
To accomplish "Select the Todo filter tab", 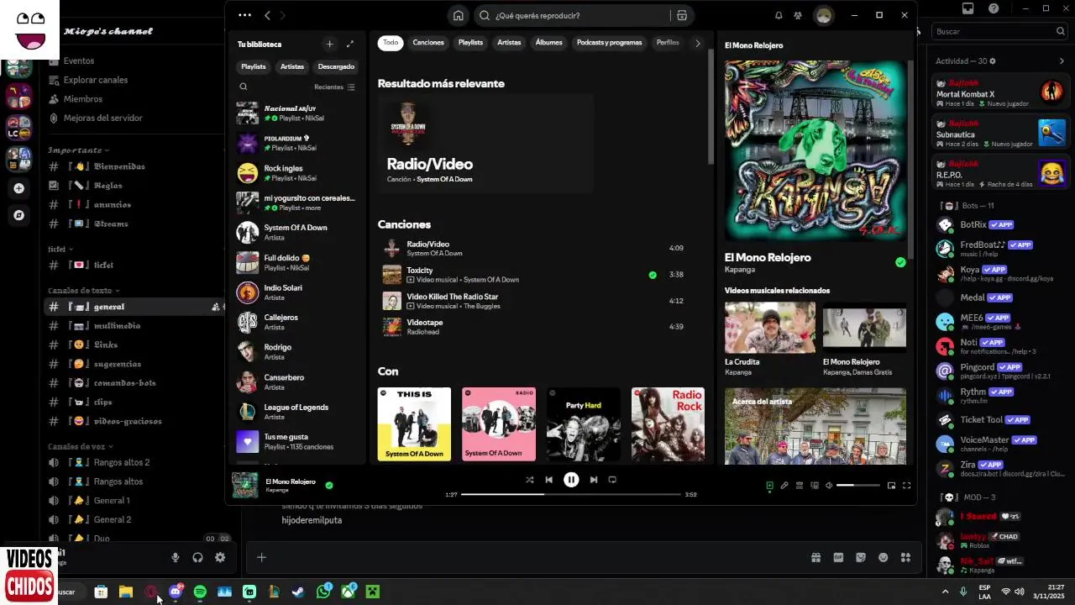I will point(391,43).
